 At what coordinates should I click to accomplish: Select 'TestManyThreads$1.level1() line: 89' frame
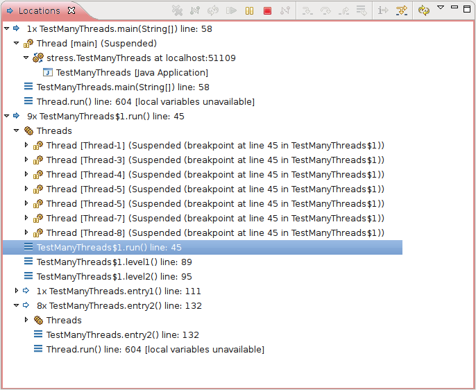[x=114, y=262]
